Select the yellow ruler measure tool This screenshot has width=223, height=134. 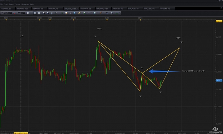[x=79, y=13]
